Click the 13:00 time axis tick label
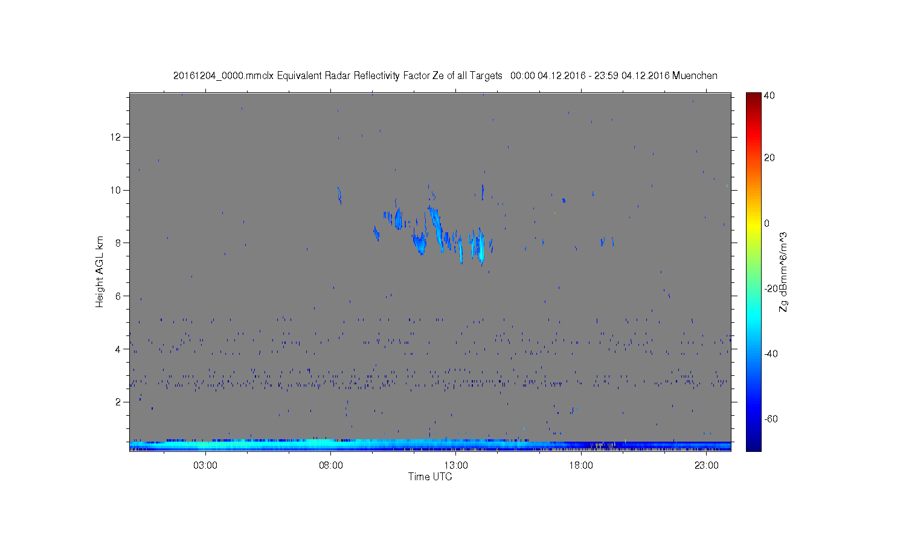 pos(456,466)
